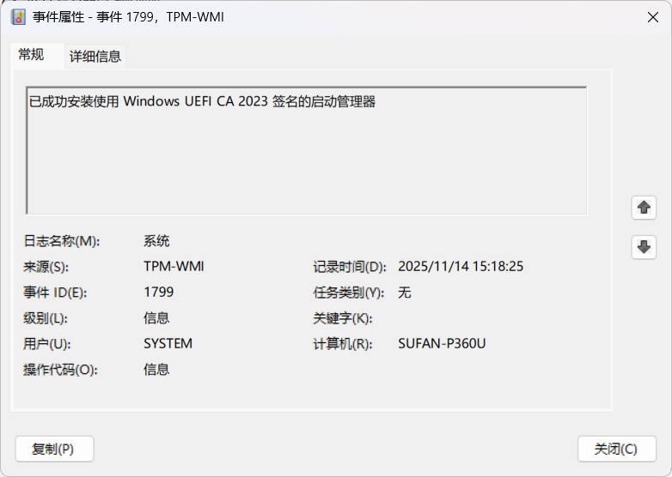Click the log name value 系统
Screen dimensions: 672x477
point(156,241)
